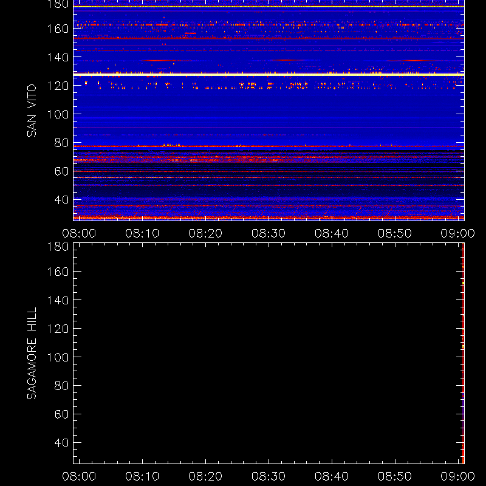
Task: Click 08:50 time label under SAGAMORE HILL plot
Action: coord(395,476)
